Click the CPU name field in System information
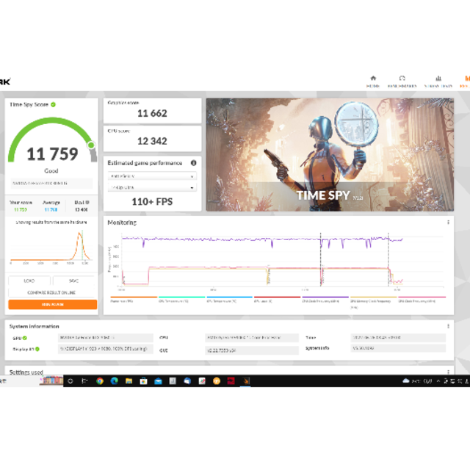Viewport: 470px width, 470px height. [x=252, y=338]
